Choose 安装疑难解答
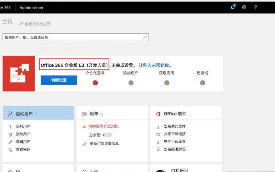The width and height of the screenshot is (275, 172). pos(175,149)
